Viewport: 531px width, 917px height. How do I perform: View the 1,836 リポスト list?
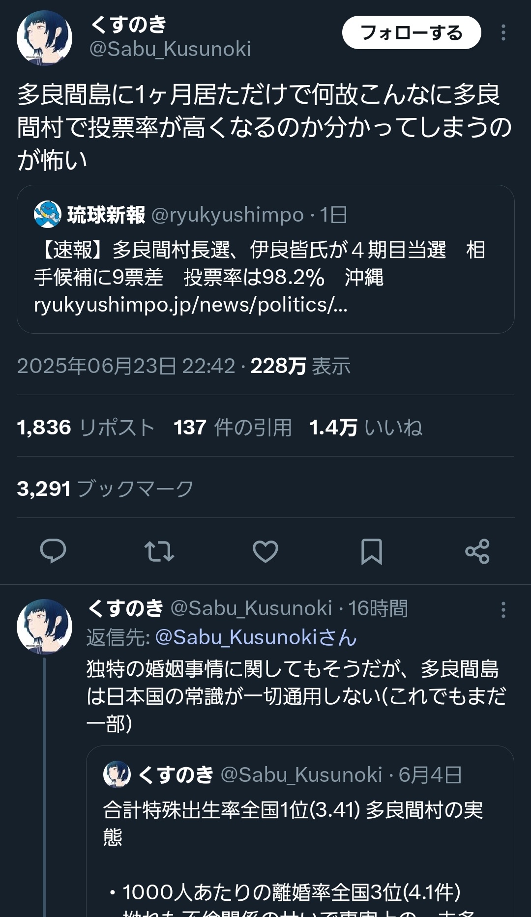[x=86, y=428]
